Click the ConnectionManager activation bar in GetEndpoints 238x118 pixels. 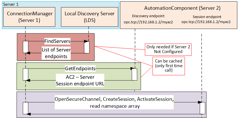25,74
